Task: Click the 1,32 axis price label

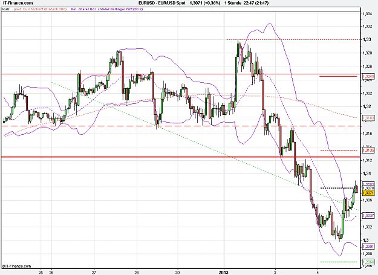Action: (367, 106)
